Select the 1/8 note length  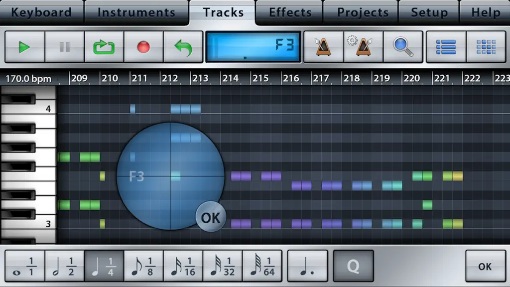pyautogui.click(x=143, y=266)
